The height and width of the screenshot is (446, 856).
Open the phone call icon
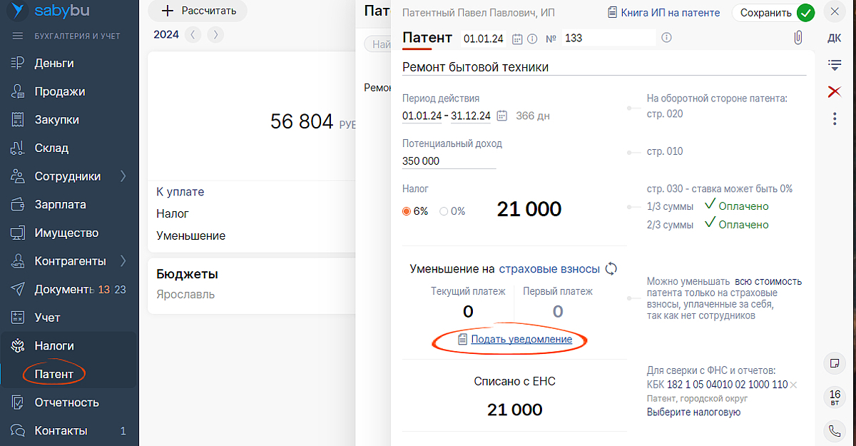point(834,430)
